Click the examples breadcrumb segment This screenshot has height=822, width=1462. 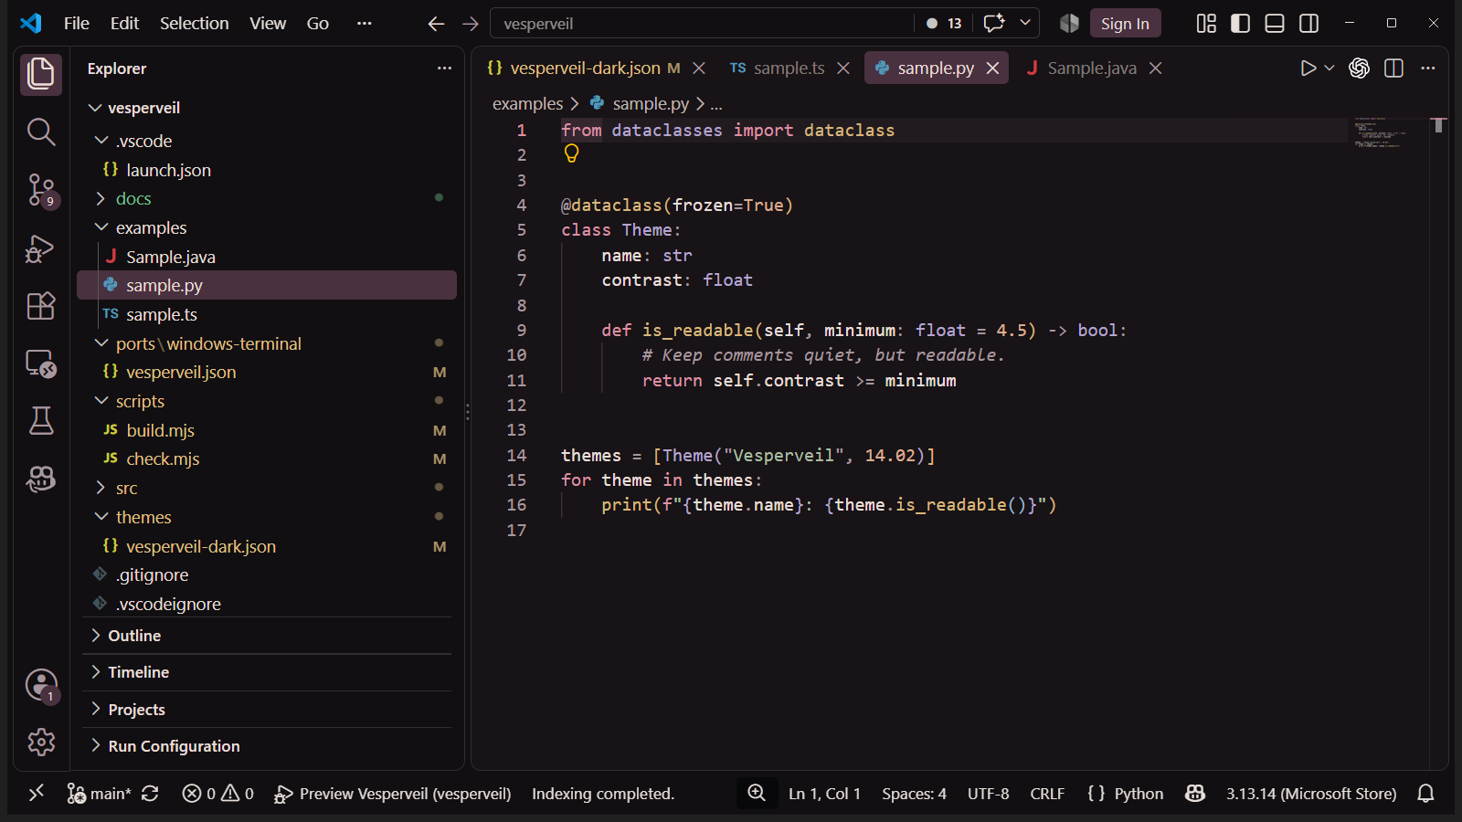[x=527, y=104]
